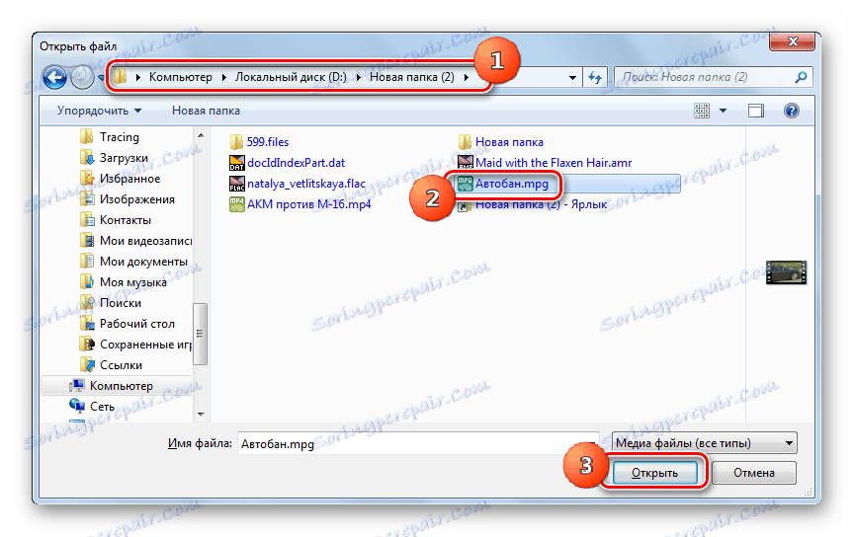Close the Открыть файл dialog
The height and width of the screenshot is (537, 854).
click(793, 41)
